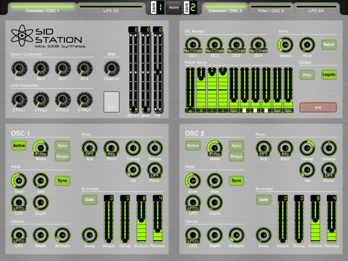
Task: Click the SID Station atom logo
Action: click(22, 35)
